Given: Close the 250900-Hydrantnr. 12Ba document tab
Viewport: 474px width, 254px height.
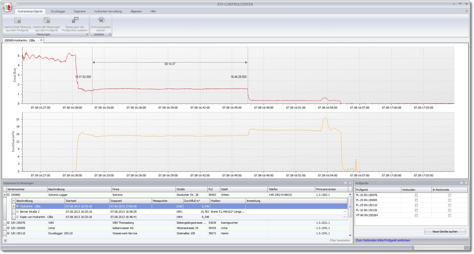Looking at the screenshot, I should pyautogui.click(x=41, y=40).
